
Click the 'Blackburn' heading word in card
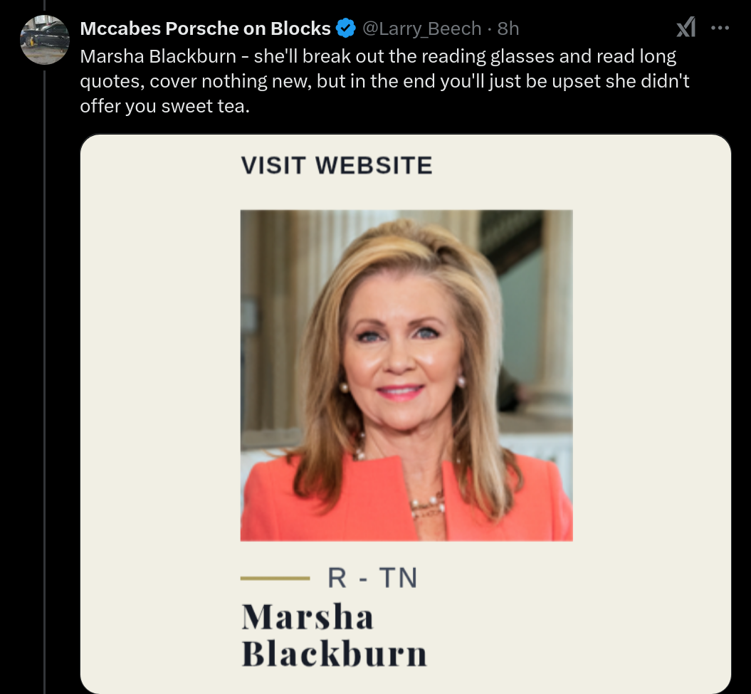click(x=334, y=653)
